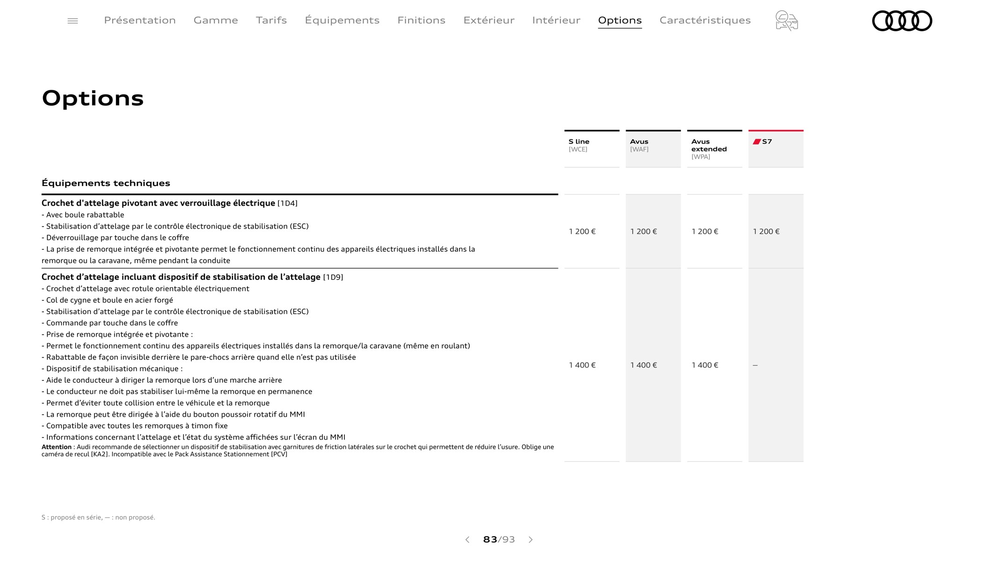This screenshot has width=998, height=561.
Task: Click the 1 400 € price under Avus extended
Action: point(705,365)
